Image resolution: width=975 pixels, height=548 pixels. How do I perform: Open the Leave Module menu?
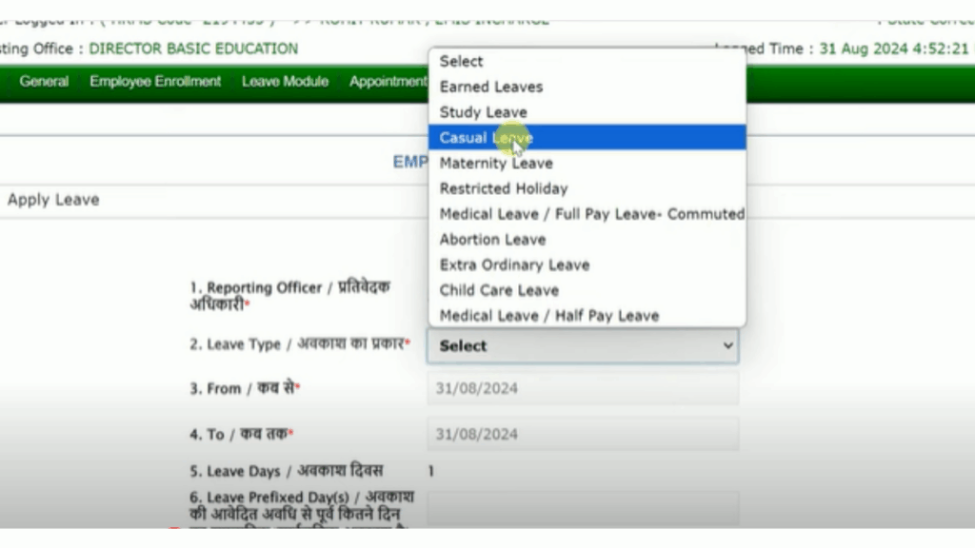(x=285, y=82)
